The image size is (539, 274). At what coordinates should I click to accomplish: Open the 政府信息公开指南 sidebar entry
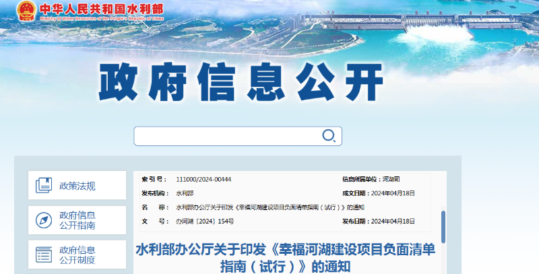77,219
